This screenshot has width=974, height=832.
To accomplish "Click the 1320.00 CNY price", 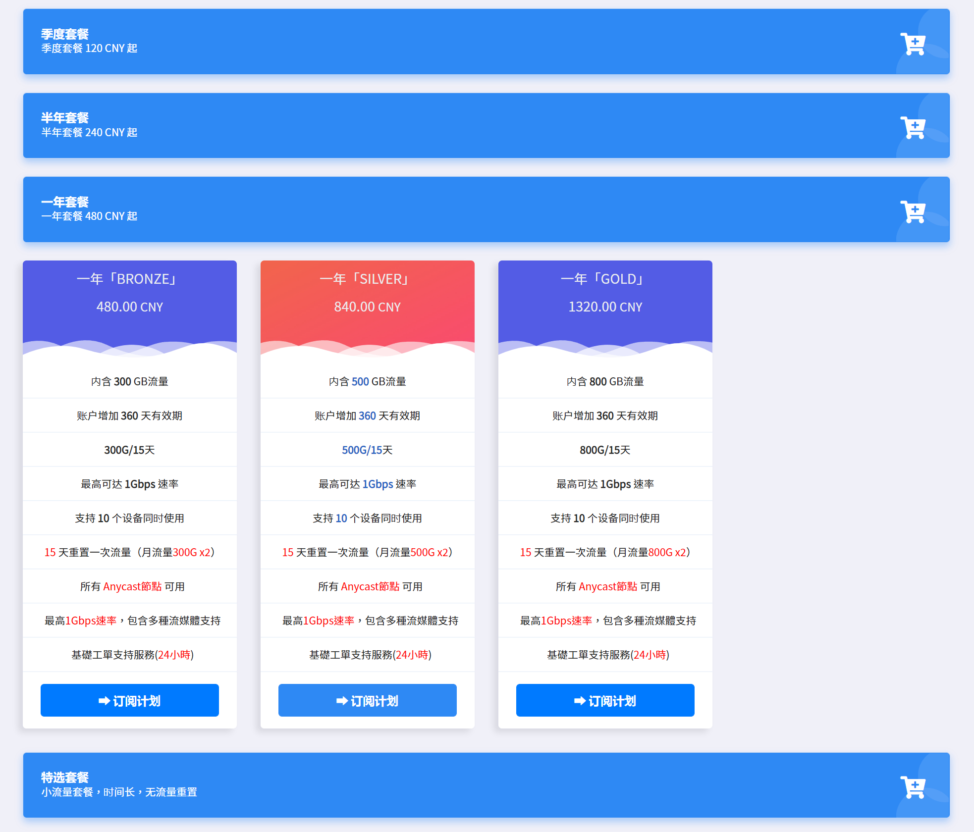I will point(605,307).
